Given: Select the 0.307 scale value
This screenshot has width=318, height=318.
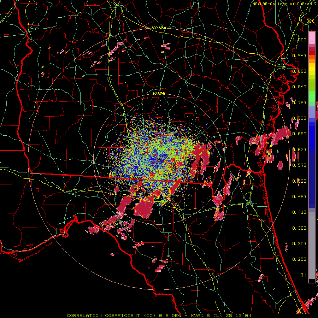Looking at the screenshot, I should click(x=299, y=244).
